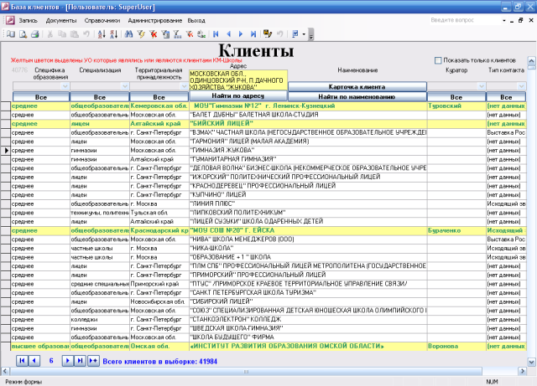Go to first page with bottom navigation button
Screen dimensions: 537x386
tap(23, 361)
